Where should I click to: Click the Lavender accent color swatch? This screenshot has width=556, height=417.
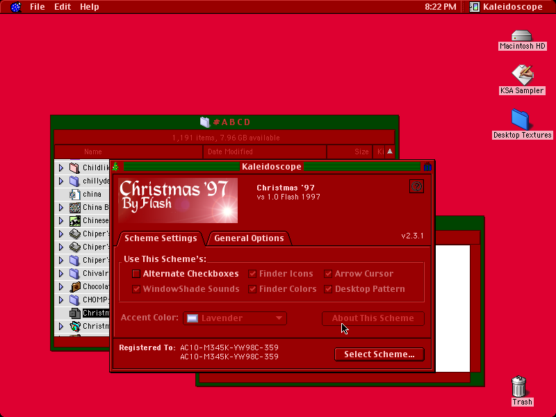(193, 318)
